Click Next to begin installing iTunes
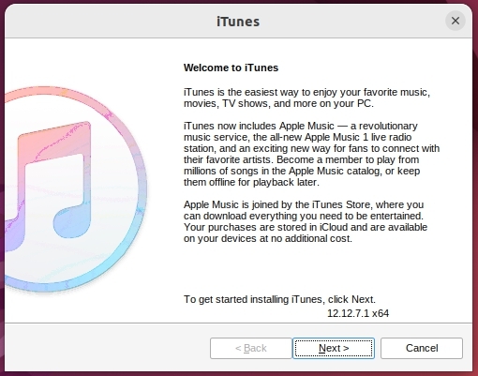The width and height of the screenshot is (478, 376). click(x=334, y=348)
